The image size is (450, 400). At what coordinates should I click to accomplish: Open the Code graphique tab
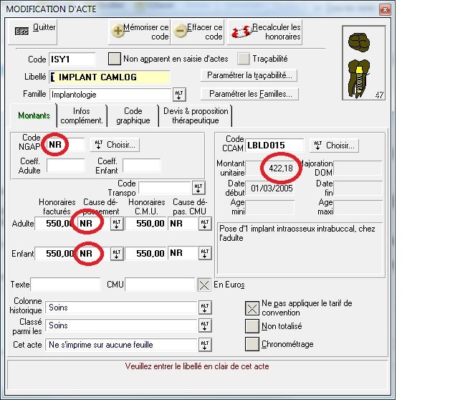133,115
